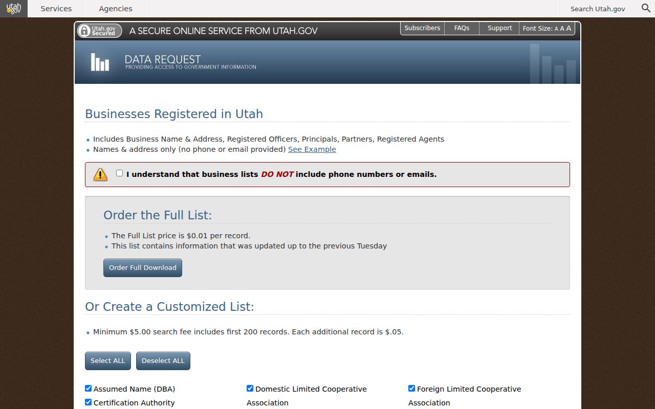Uncheck Certification Authority checkbox
The width and height of the screenshot is (655, 409).
[88, 402]
